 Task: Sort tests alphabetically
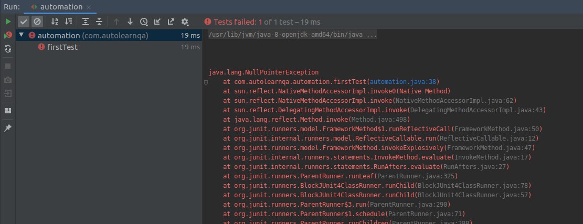click(55, 22)
